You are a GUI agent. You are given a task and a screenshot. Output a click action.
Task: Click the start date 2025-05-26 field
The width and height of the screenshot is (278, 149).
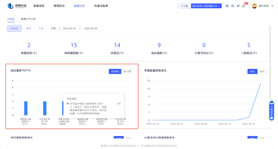tap(69, 28)
